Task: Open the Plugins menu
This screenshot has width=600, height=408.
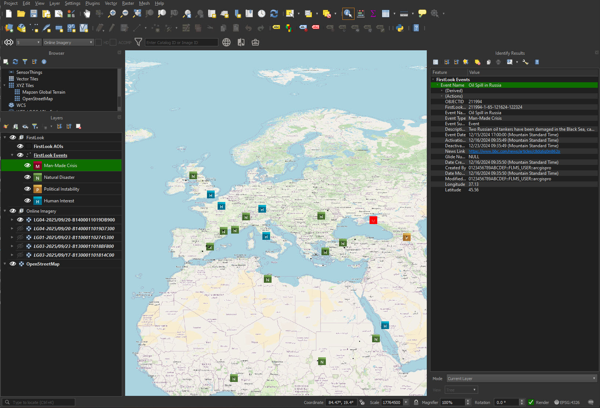Action: point(92,3)
